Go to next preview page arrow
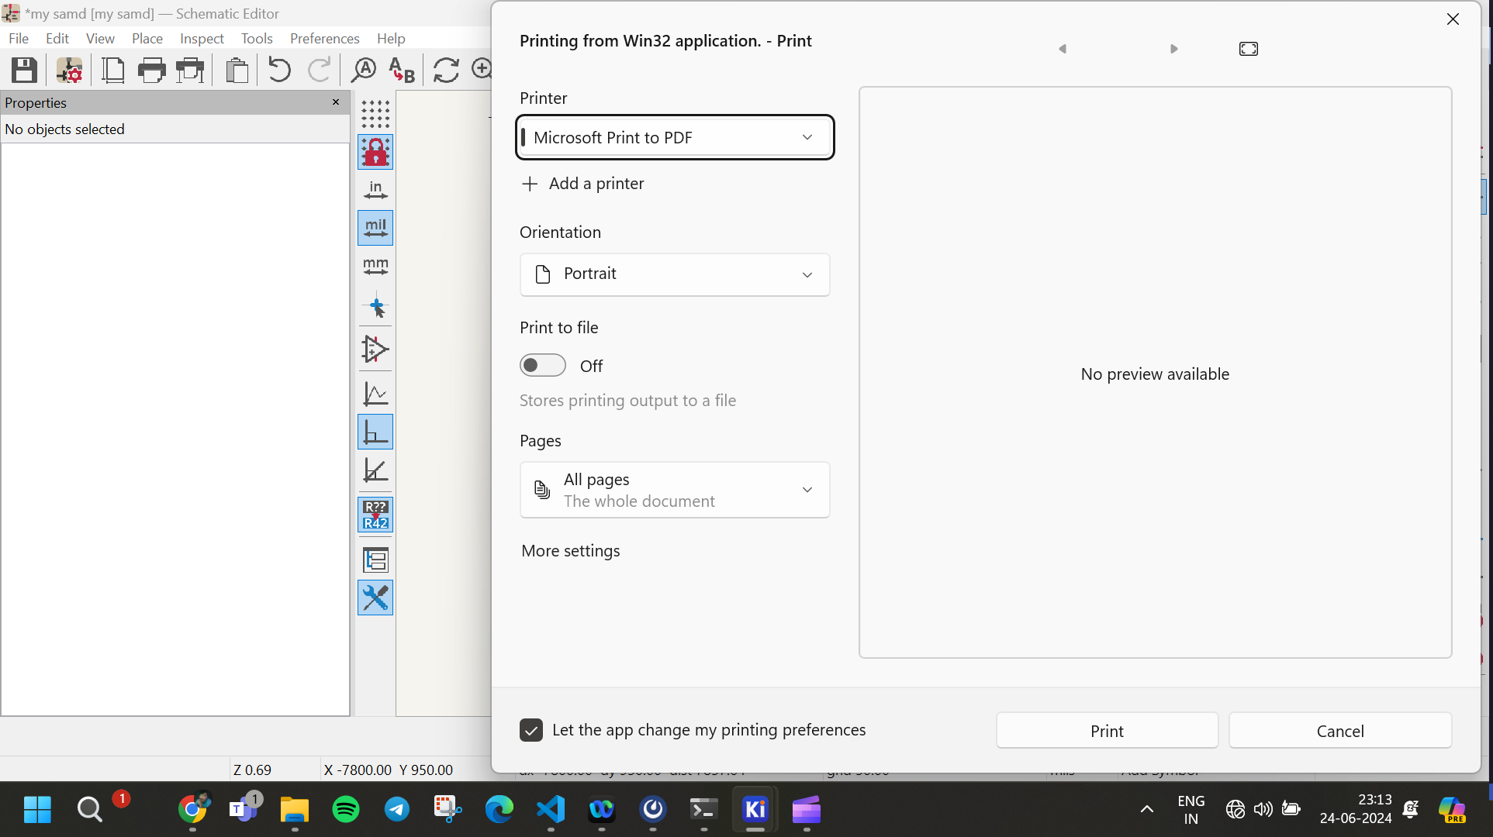Screen dimensions: 1493x837 [1174, 49]
